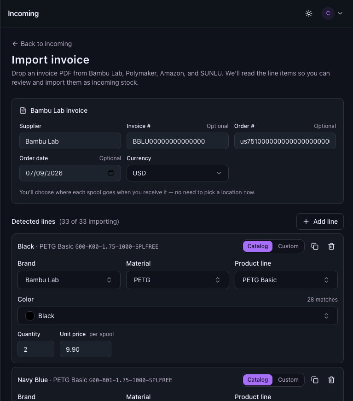Edit the Quantity field showing 2
Screen dimensions: 353x401
[x=36, y=349]
